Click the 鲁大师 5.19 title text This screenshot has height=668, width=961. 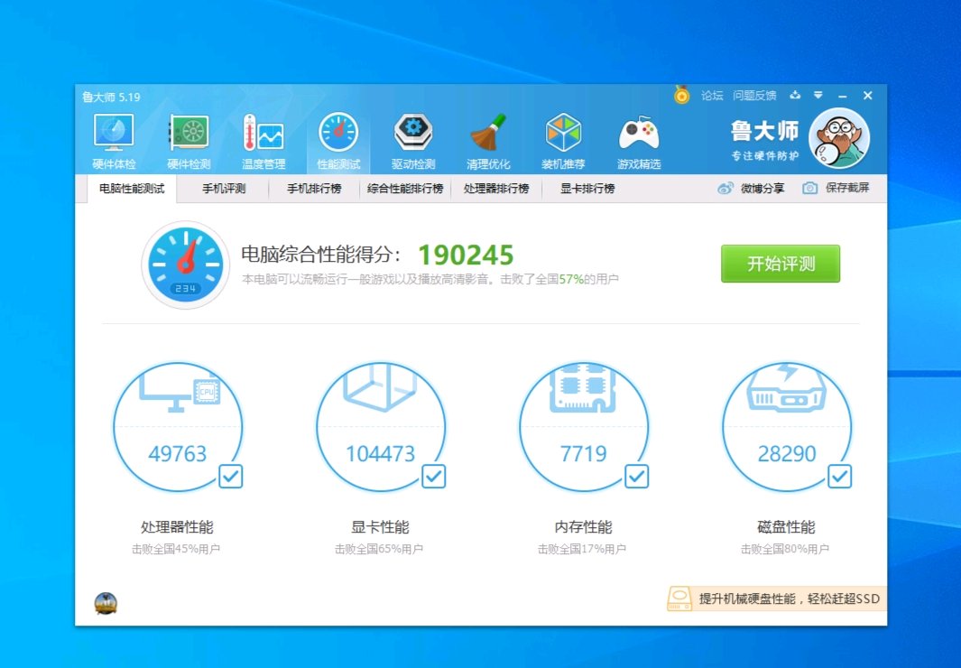112,97
